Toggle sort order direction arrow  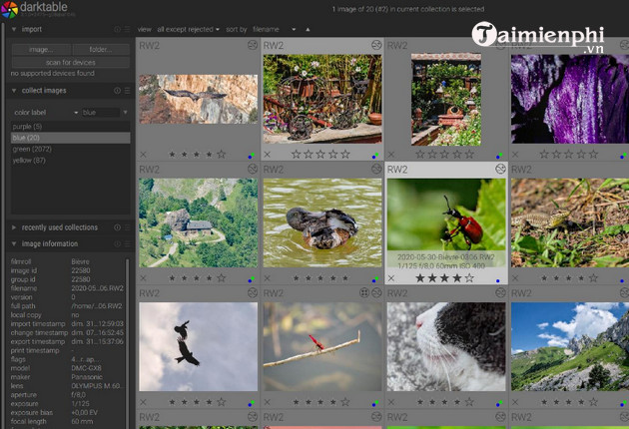(x=308, y=29)
